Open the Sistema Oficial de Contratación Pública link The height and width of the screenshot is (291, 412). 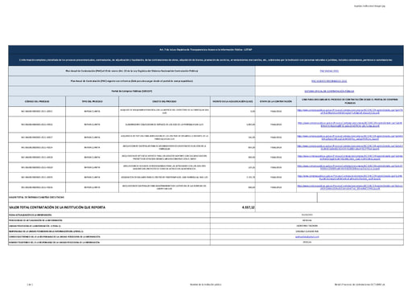tap(329, 92)
